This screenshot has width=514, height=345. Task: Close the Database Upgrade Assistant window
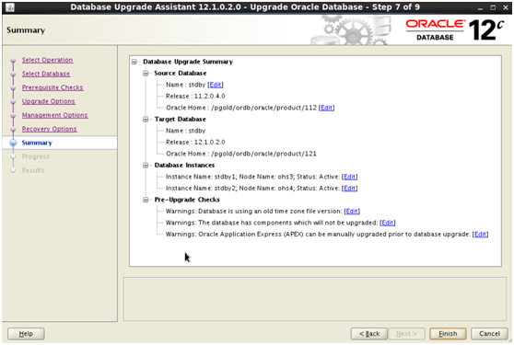pos(506,7)
